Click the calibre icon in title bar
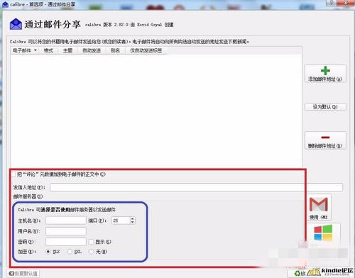355x278 pixels. (x=5, y=4)
